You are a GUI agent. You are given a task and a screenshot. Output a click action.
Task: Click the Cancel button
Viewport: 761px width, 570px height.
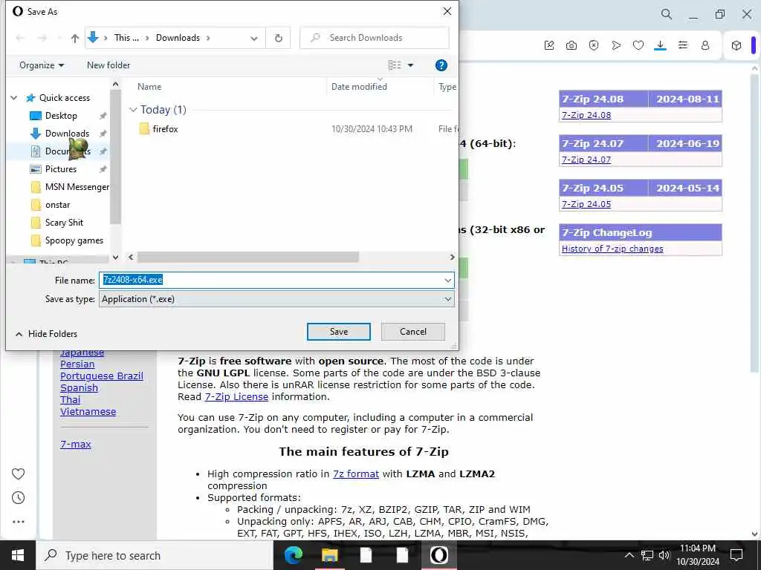point(413,332)
